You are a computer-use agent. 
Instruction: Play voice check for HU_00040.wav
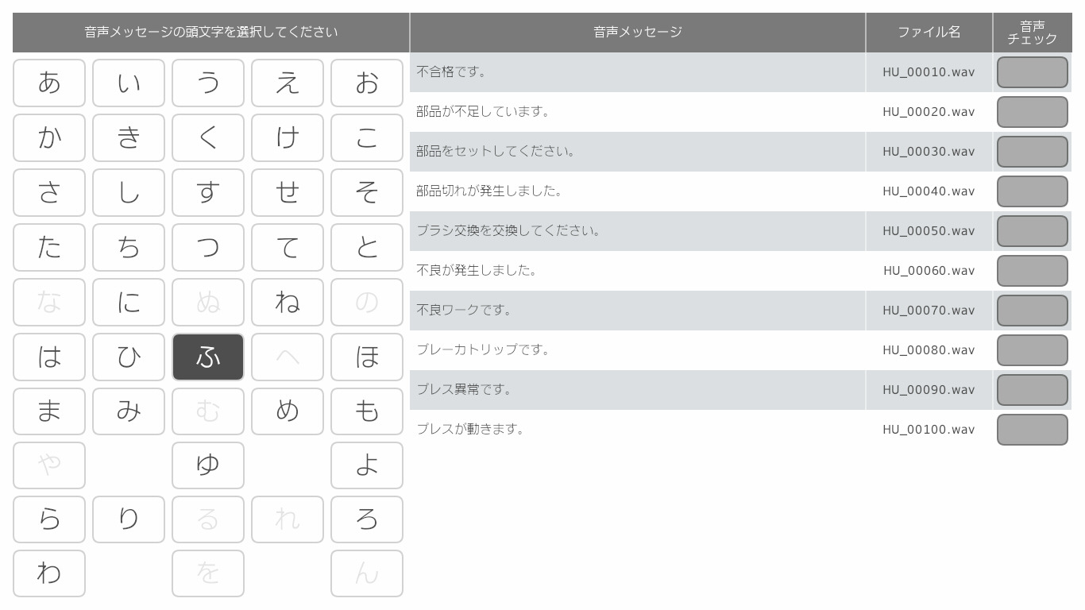coord(1033,191)
